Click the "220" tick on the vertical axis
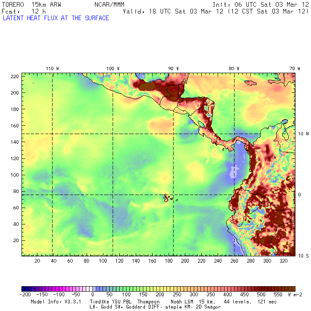 15,76
